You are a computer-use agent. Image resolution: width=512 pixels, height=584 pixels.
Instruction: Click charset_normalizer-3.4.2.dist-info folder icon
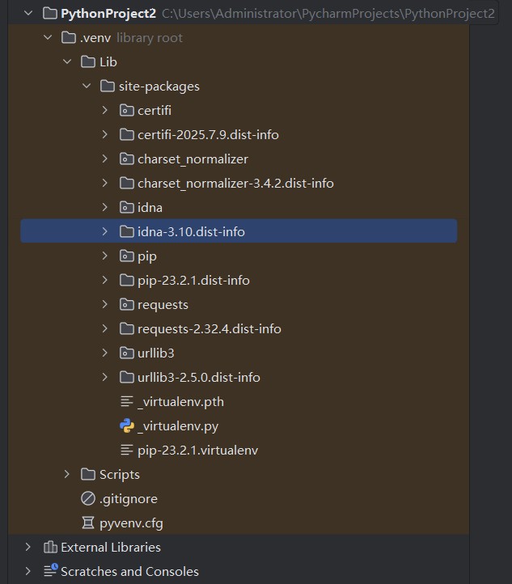pos(127,184)
